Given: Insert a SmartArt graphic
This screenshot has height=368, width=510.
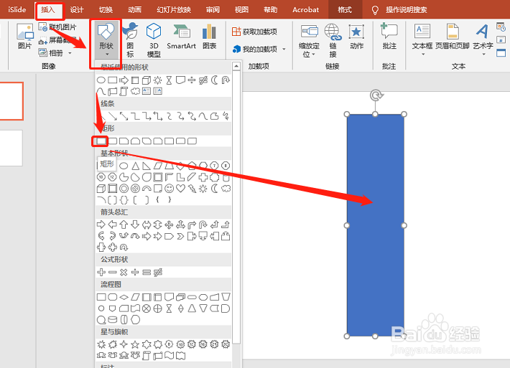Looking at the screenshot, I should coord(181,37).
